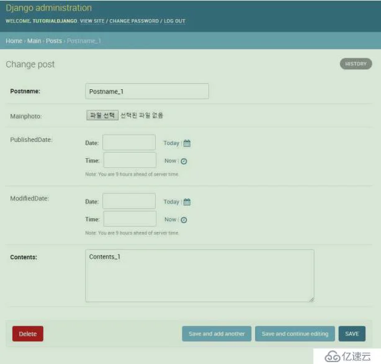Click the Postname label
Screen dimensions: 381x364
(25, 91)
